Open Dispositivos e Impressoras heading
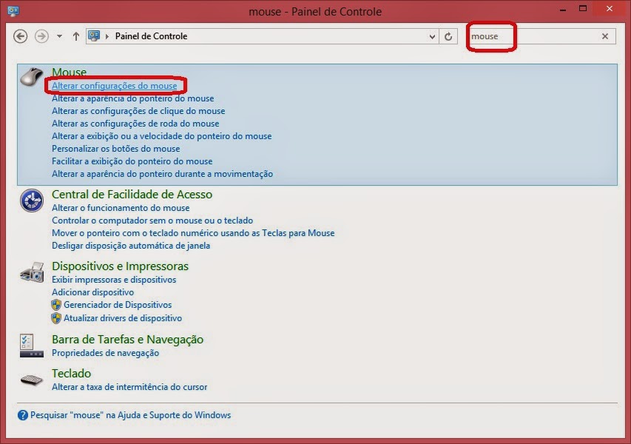The width and height of the screenshot is (631, 444). pos(121,266)
